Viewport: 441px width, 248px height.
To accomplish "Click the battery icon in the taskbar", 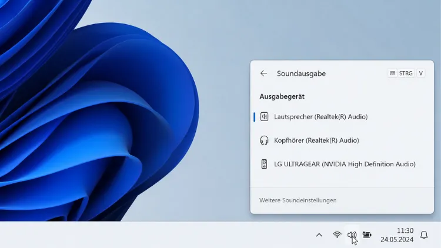I will tap(367, 235).
